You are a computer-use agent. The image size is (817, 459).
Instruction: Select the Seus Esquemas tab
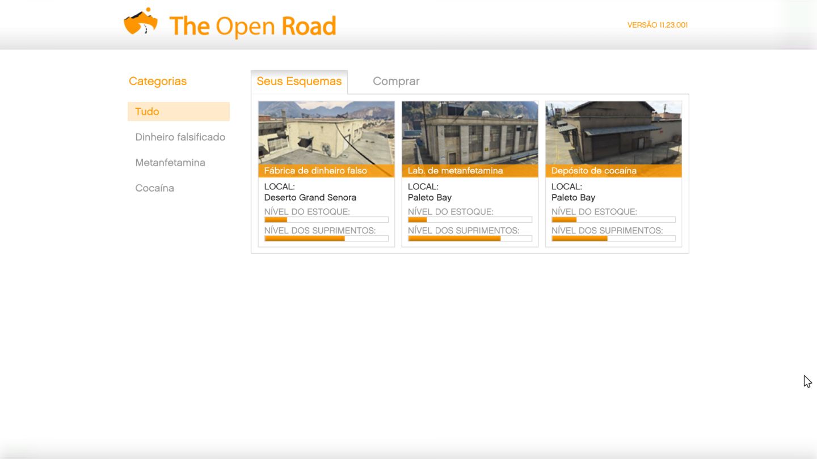coord(299,81)
